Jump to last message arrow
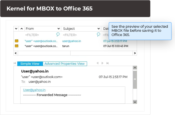Image resolution: width=175 pixels, height=115 pixels. (x=107, y=63)
